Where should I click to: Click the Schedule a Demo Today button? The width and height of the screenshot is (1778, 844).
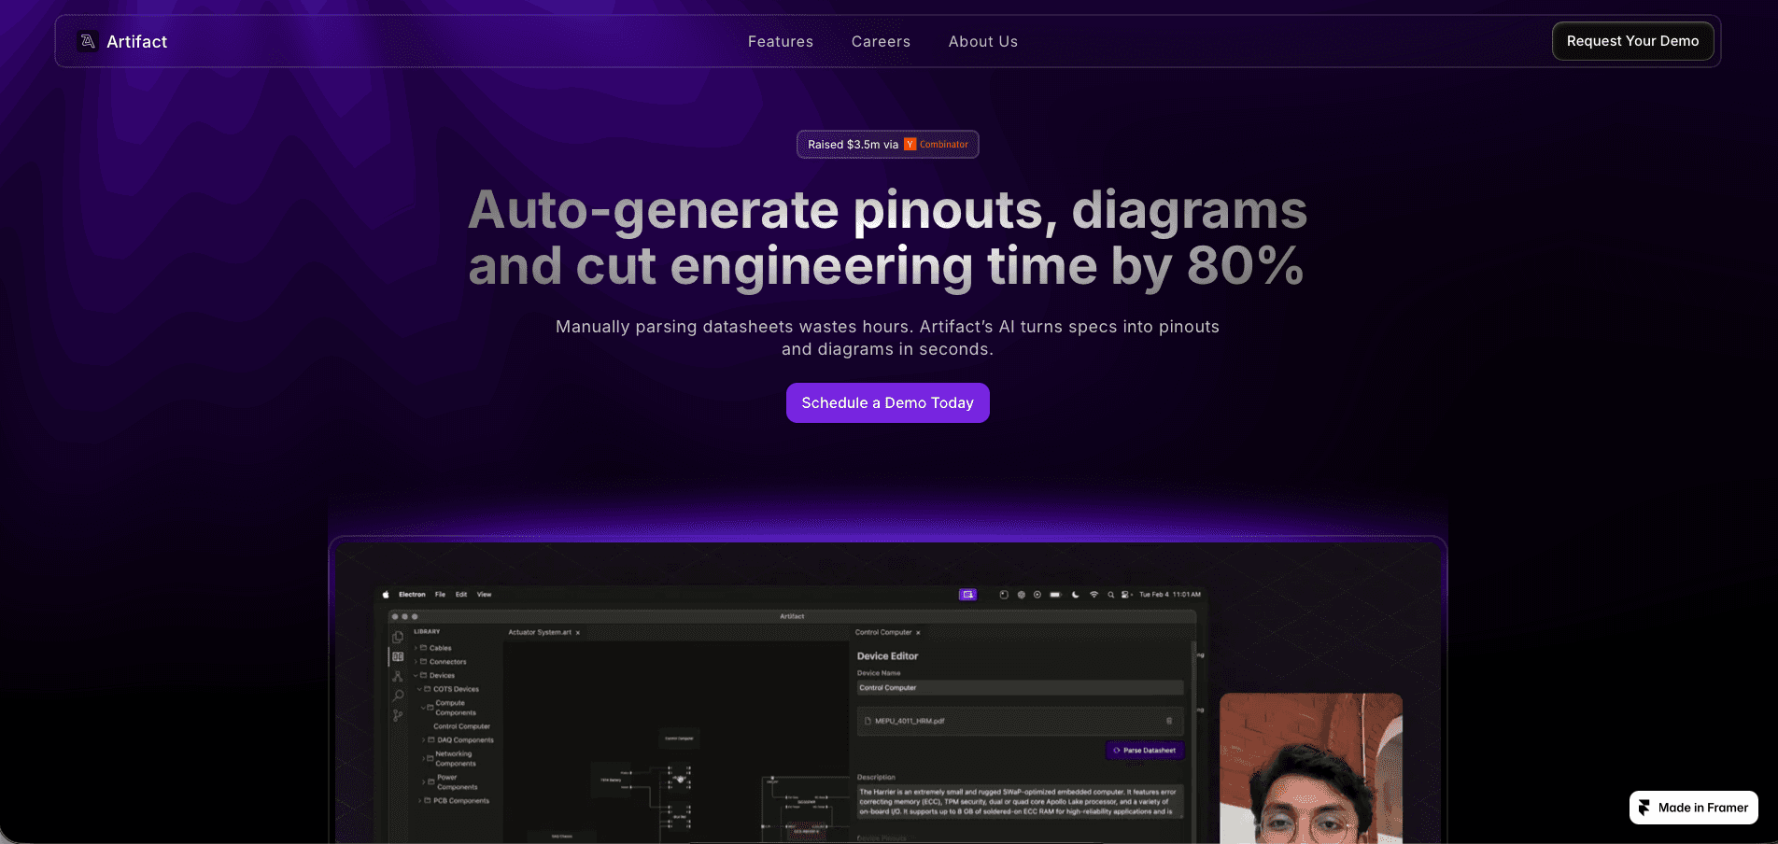888,402
